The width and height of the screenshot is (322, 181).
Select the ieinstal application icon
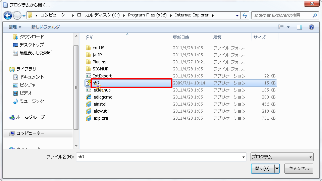click(88, 104)
